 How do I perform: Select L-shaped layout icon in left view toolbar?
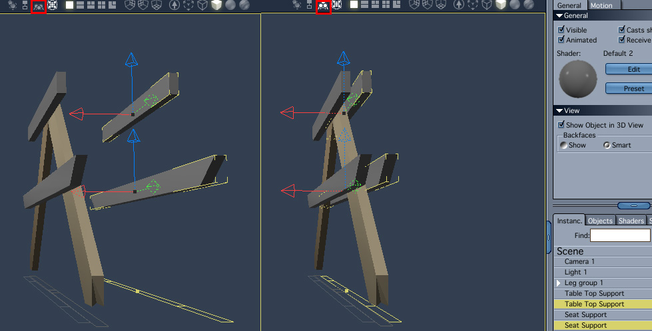pyautogui.click(x=113, y=5)
